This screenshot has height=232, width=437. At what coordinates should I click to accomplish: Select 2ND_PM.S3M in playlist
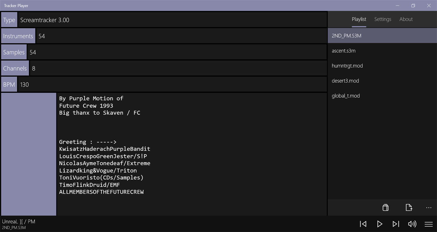[x=347, y=36]
